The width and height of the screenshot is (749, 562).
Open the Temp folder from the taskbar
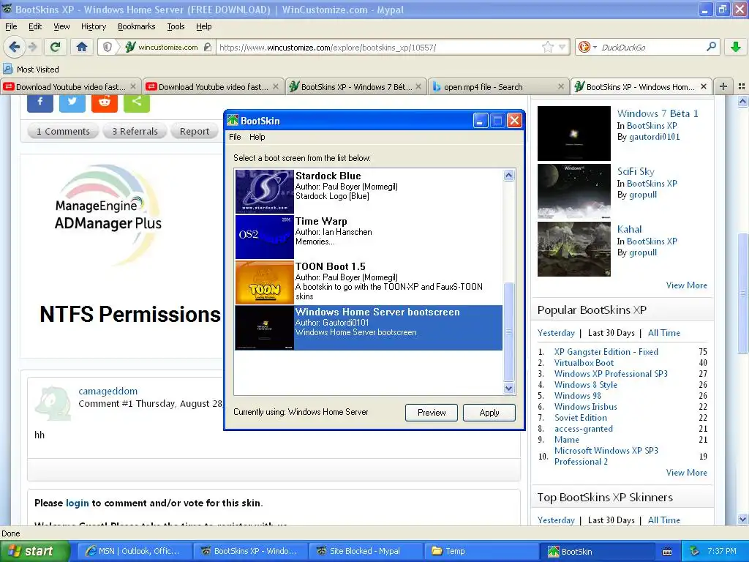point(481,551)
